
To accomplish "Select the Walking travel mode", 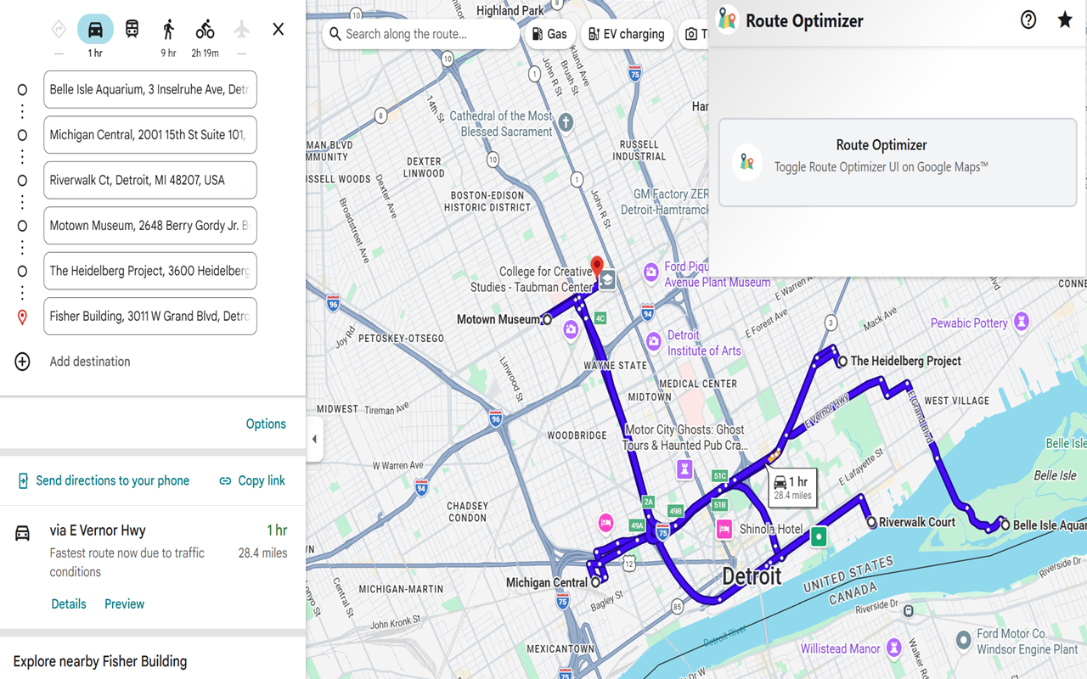I will click(168, 30).
